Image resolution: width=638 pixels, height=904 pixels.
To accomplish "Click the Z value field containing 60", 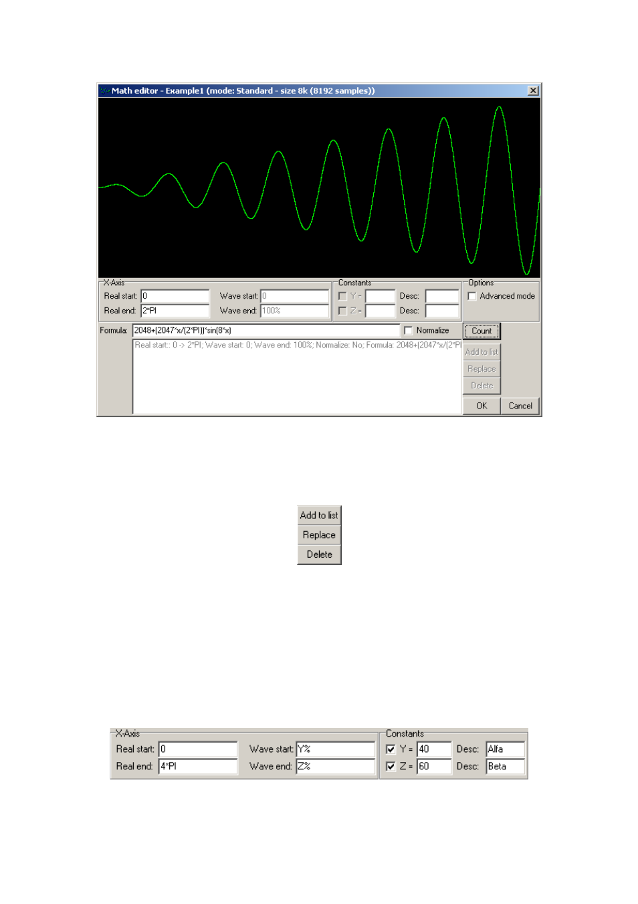I will click(435, 766).
